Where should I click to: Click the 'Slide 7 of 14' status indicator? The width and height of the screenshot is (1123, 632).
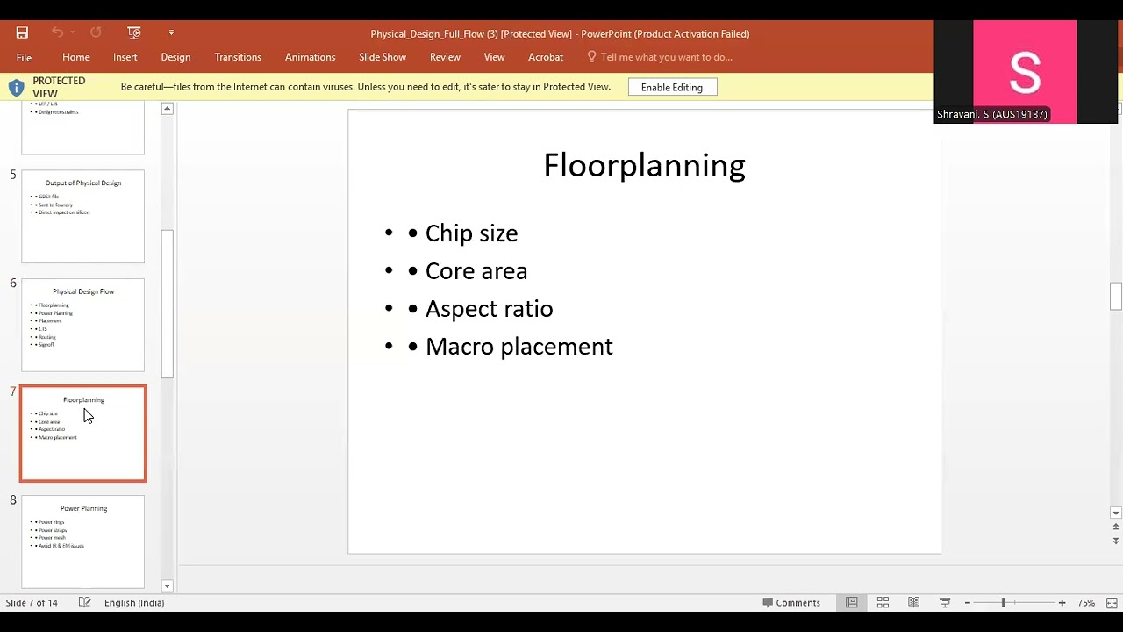point(32,603)
